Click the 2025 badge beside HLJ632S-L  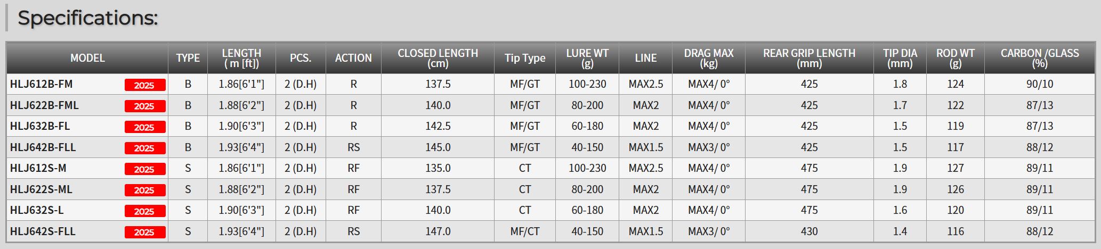pos(144,211)
